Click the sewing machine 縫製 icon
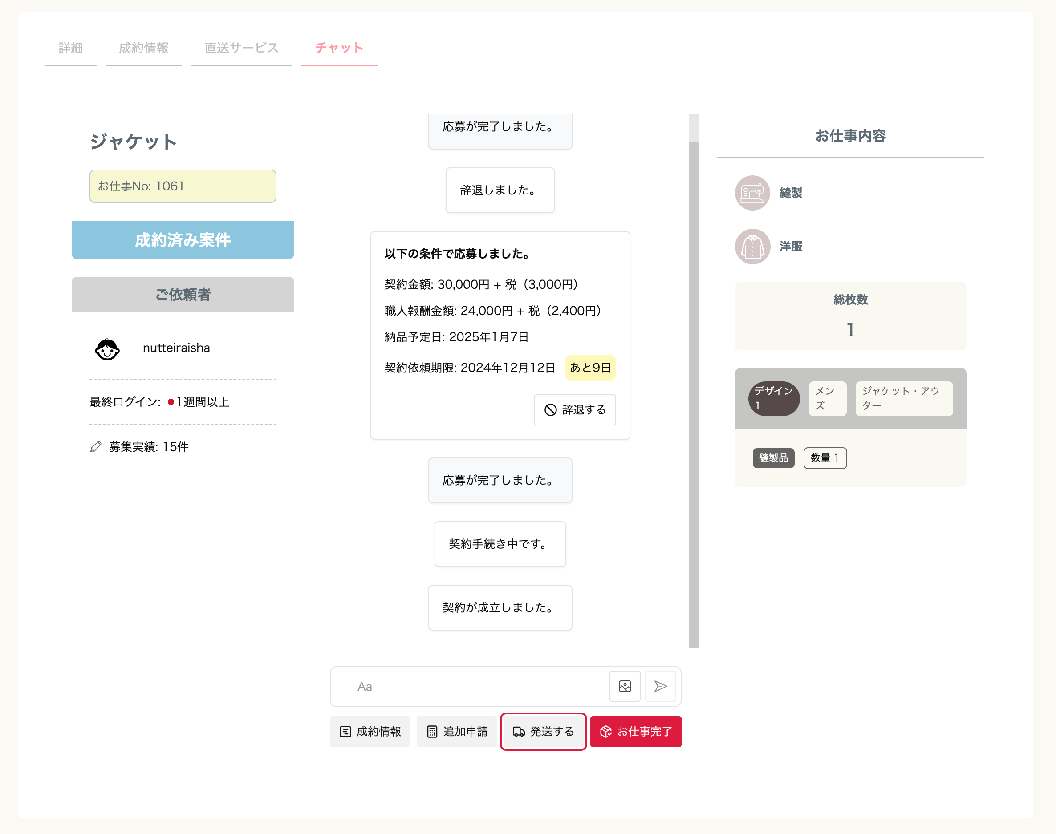Image resolution: width=1056 pixels, height=834 pixels. click(x=752, y=193)
